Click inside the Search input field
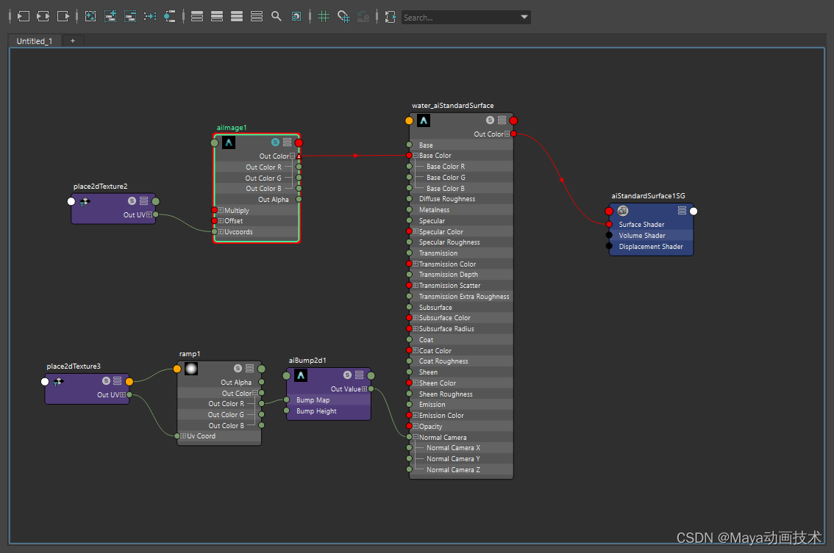 tap(460, 18)
